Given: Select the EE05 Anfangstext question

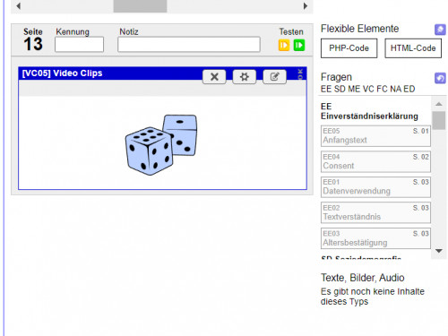Looking at the screenshot, I should pos(375,136).
